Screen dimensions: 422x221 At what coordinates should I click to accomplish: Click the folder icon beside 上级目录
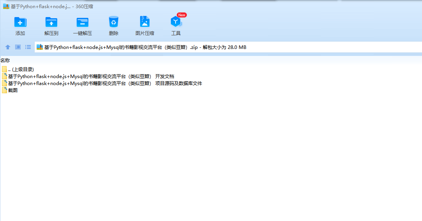[4, 69]
